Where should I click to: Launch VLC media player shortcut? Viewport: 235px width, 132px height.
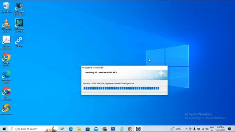6,25
